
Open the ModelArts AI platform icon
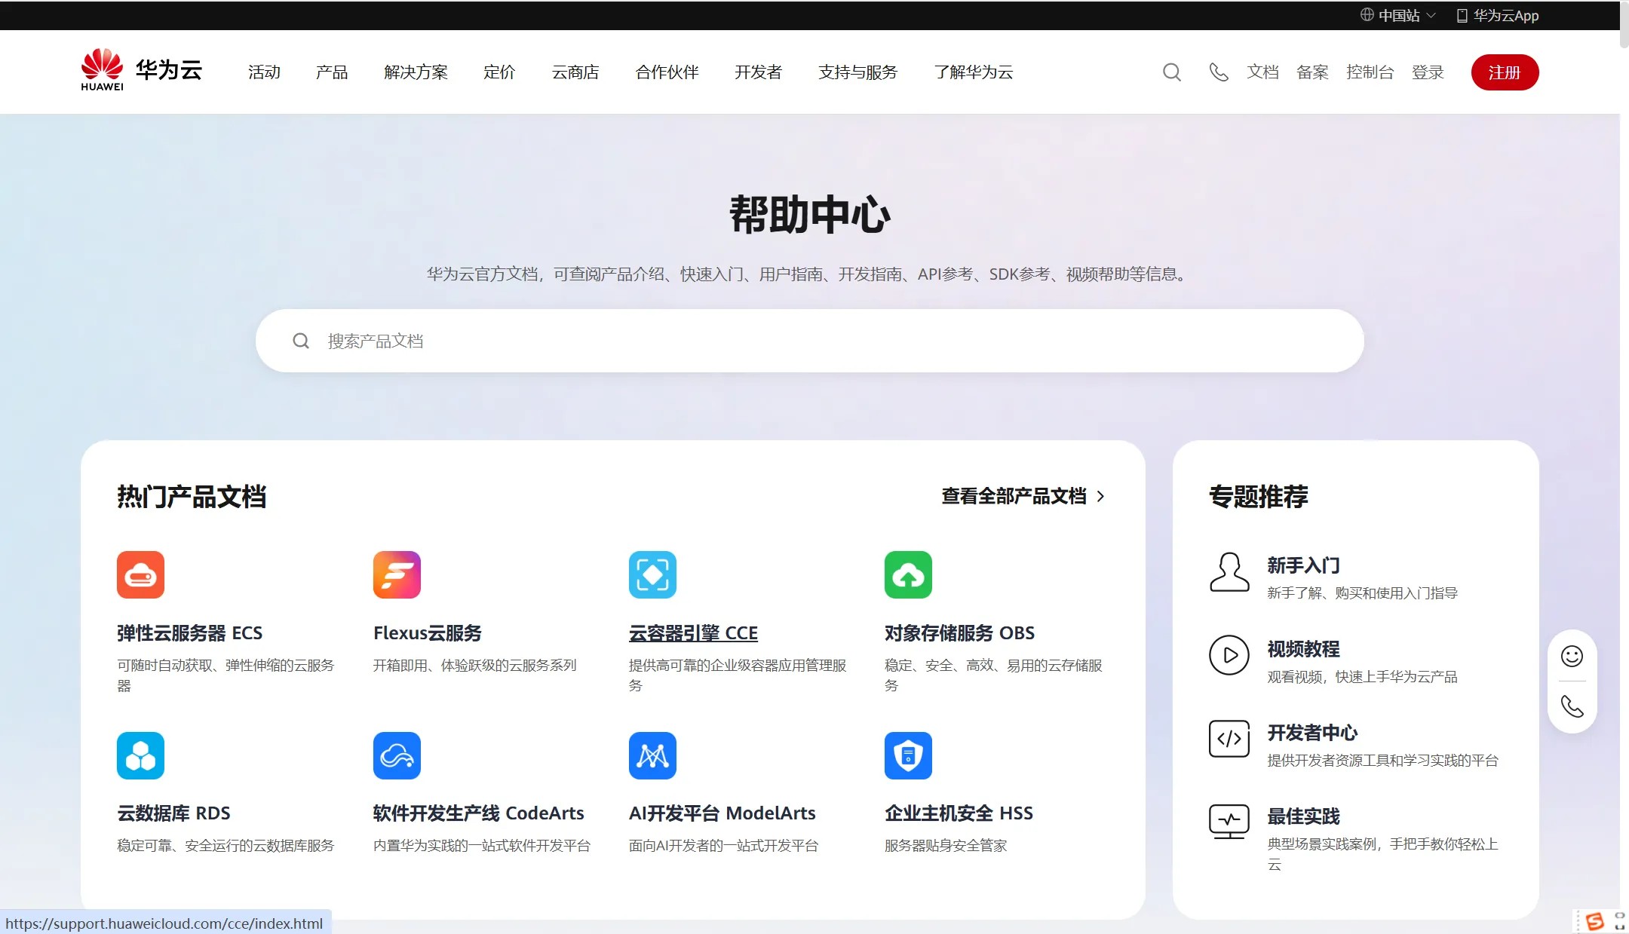click(x=652, y=755)
